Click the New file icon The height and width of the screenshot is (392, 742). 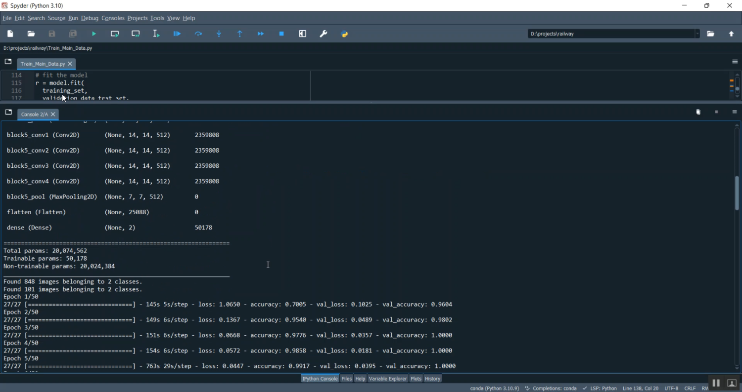click(10, 34)
